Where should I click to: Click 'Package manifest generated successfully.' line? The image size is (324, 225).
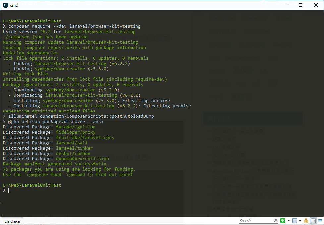[x=56, y=164]
